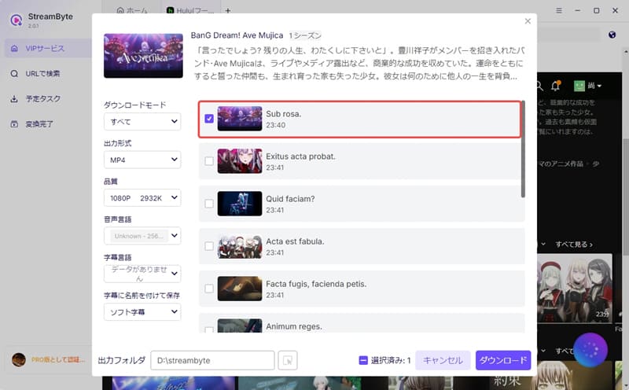This screenshot has width=629, height=390.
Task: Click the Exitus acta probat. thumbnail
Action: point(240,161)
